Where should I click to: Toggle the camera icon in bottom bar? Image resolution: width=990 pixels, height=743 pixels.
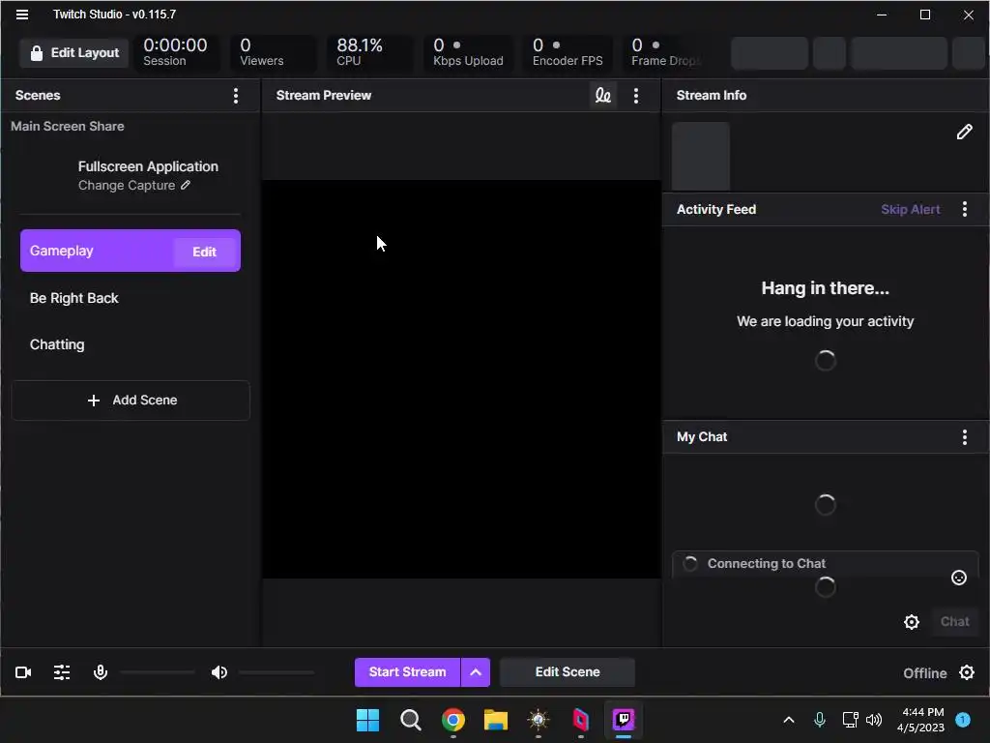(x=23, y=672)
